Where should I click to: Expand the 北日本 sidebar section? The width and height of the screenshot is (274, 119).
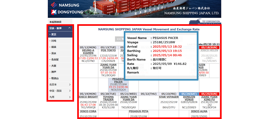(x=60, y=85)
